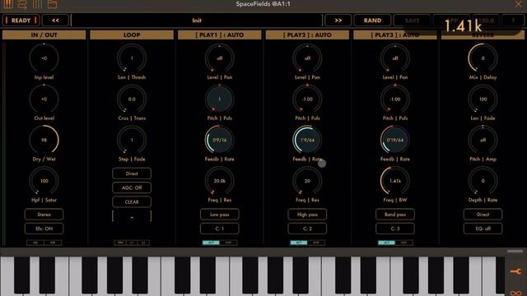Image resolution: width=527 pixels, height=296 pixels.
Task: Open the C: 2 channel selector
Action: pyautogui.click(x=307, y=229)
